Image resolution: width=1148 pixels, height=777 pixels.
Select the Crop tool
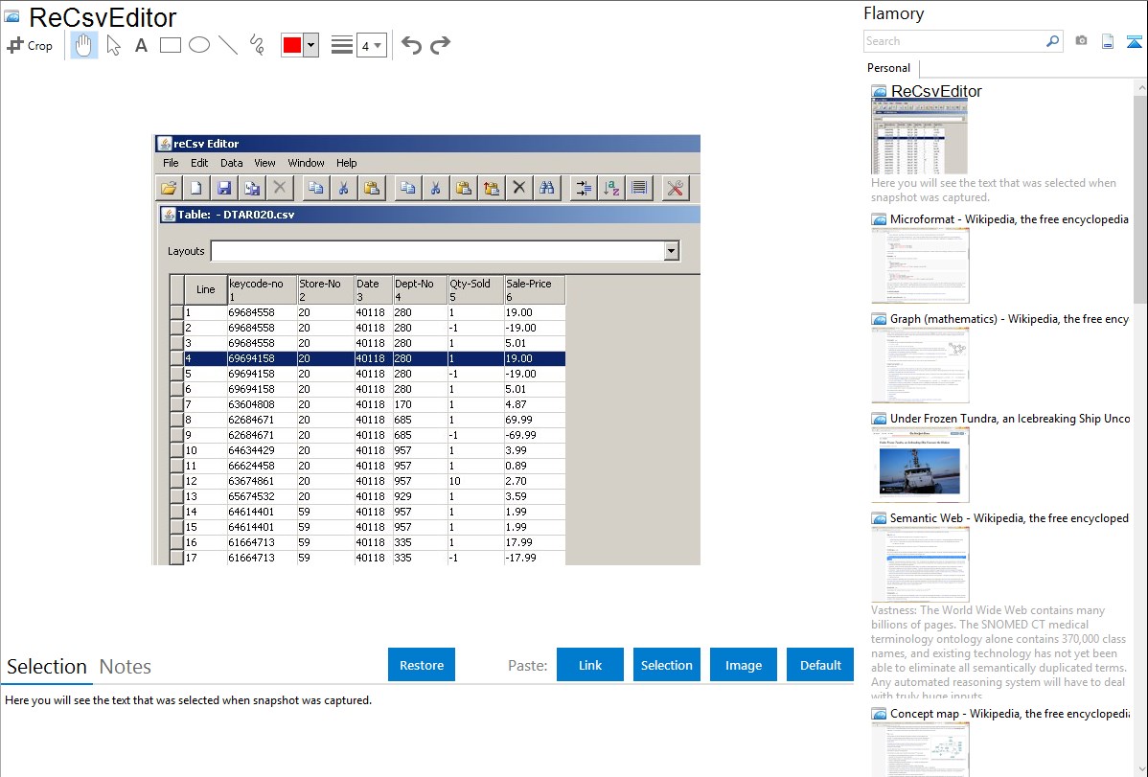[30, 45]
